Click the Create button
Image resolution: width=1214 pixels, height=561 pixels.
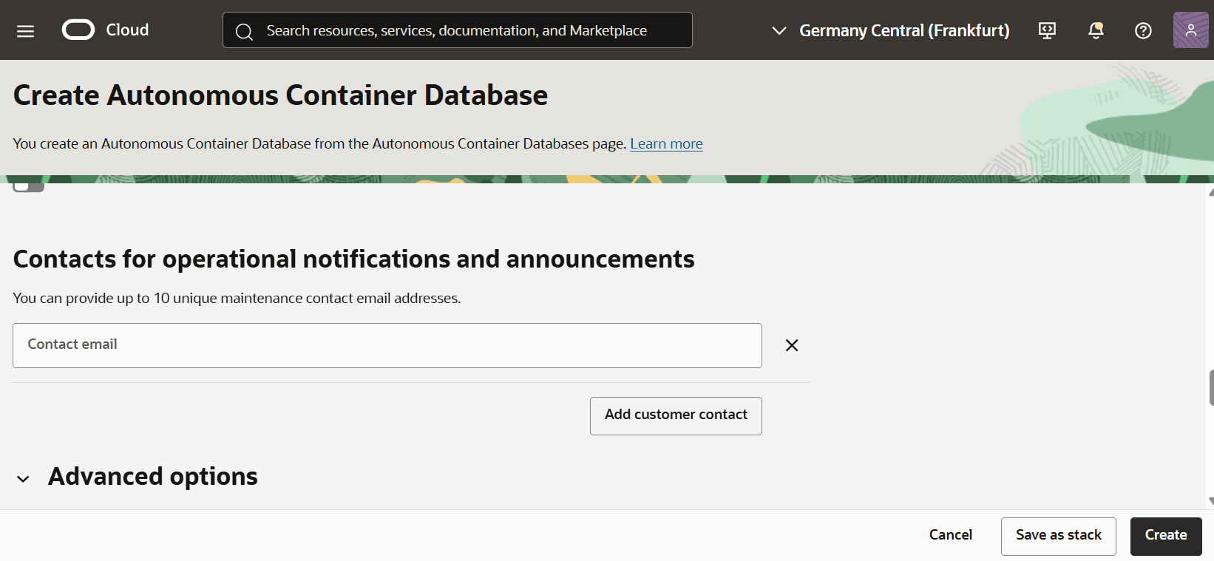pos(1166,537)
